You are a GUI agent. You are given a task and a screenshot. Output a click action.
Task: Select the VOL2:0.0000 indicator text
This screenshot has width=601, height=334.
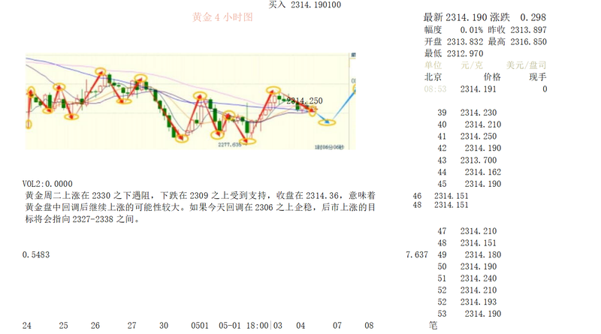[x=47, y=184]
